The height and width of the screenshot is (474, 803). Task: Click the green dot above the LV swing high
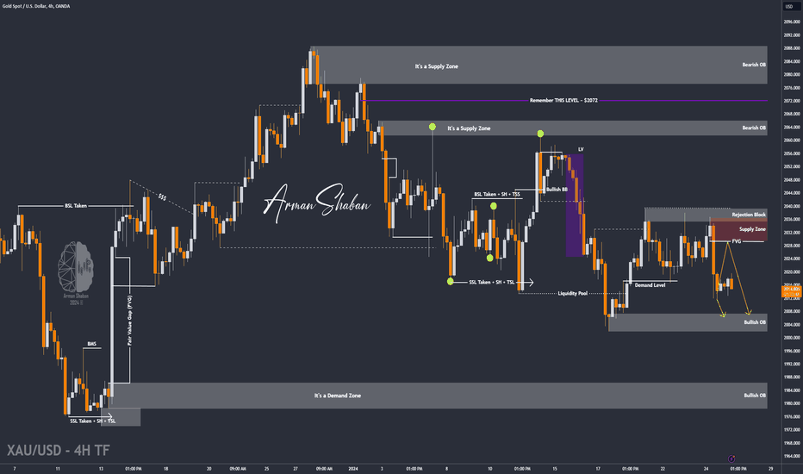coord(540,134)
